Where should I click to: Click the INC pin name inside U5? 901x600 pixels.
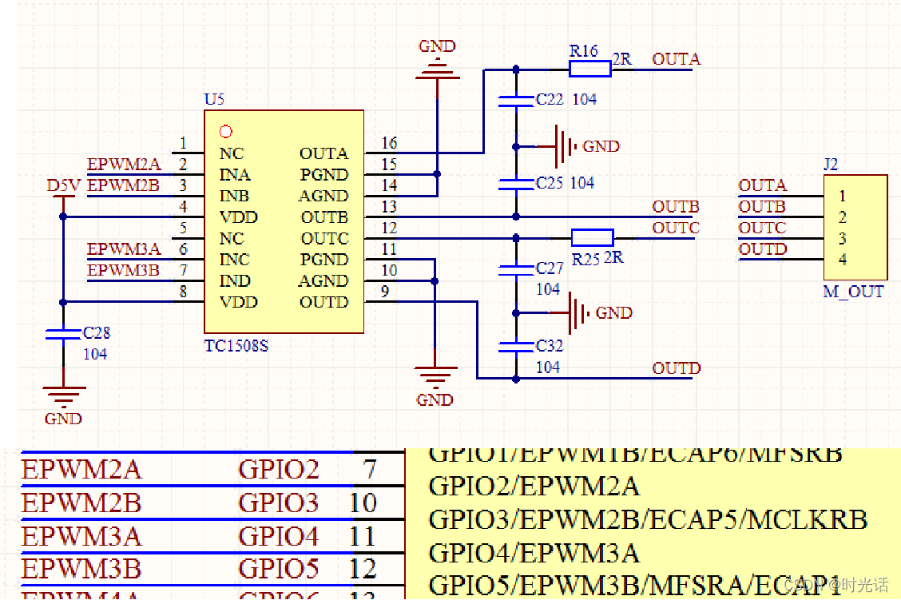coord(235,260)
